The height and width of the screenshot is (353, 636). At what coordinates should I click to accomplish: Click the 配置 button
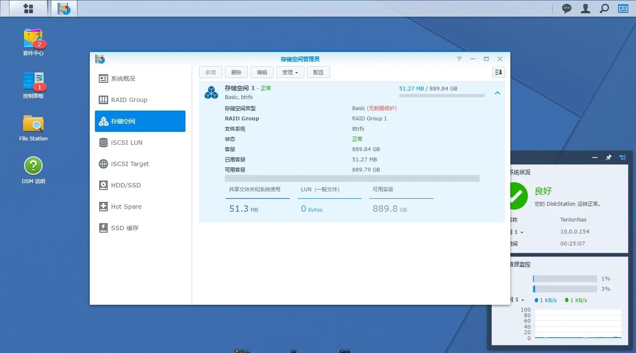(318, 73)
